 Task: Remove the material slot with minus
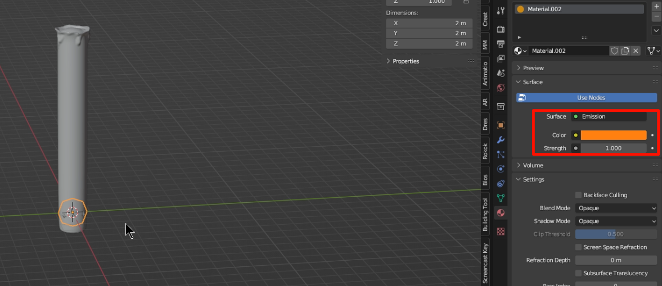[656, 16]
